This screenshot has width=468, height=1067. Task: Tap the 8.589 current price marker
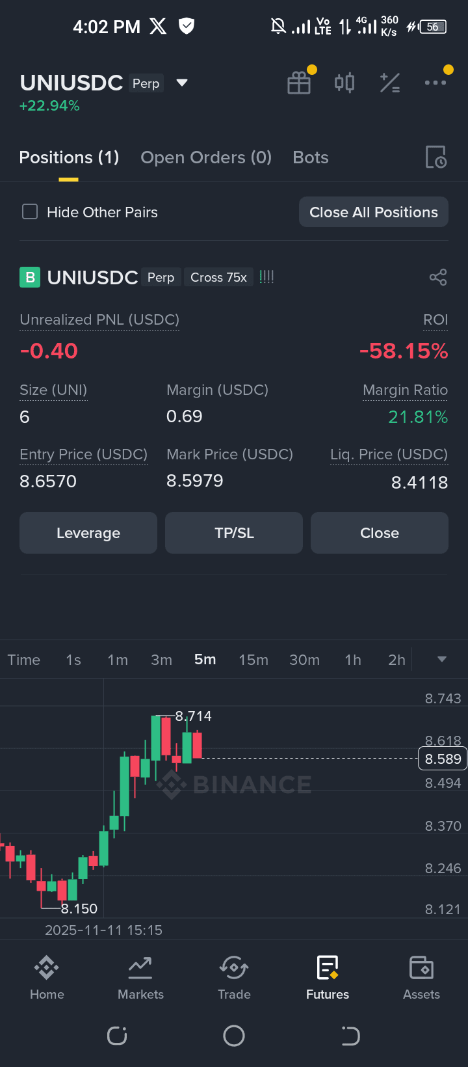[442, 759]
